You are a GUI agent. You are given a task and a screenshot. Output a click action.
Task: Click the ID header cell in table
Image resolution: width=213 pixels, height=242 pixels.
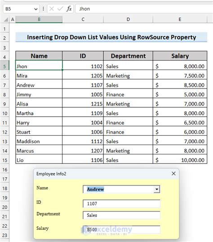(83, 56)
